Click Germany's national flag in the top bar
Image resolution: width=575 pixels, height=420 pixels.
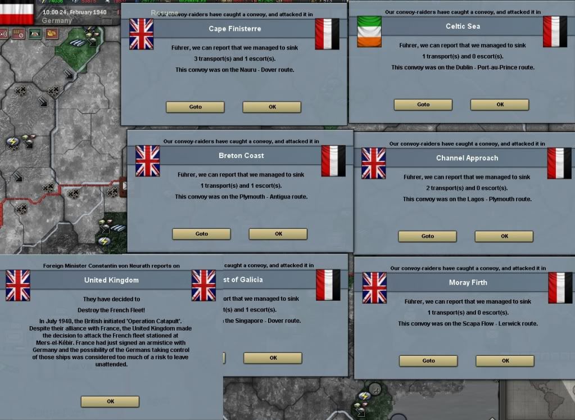point(16,12)
